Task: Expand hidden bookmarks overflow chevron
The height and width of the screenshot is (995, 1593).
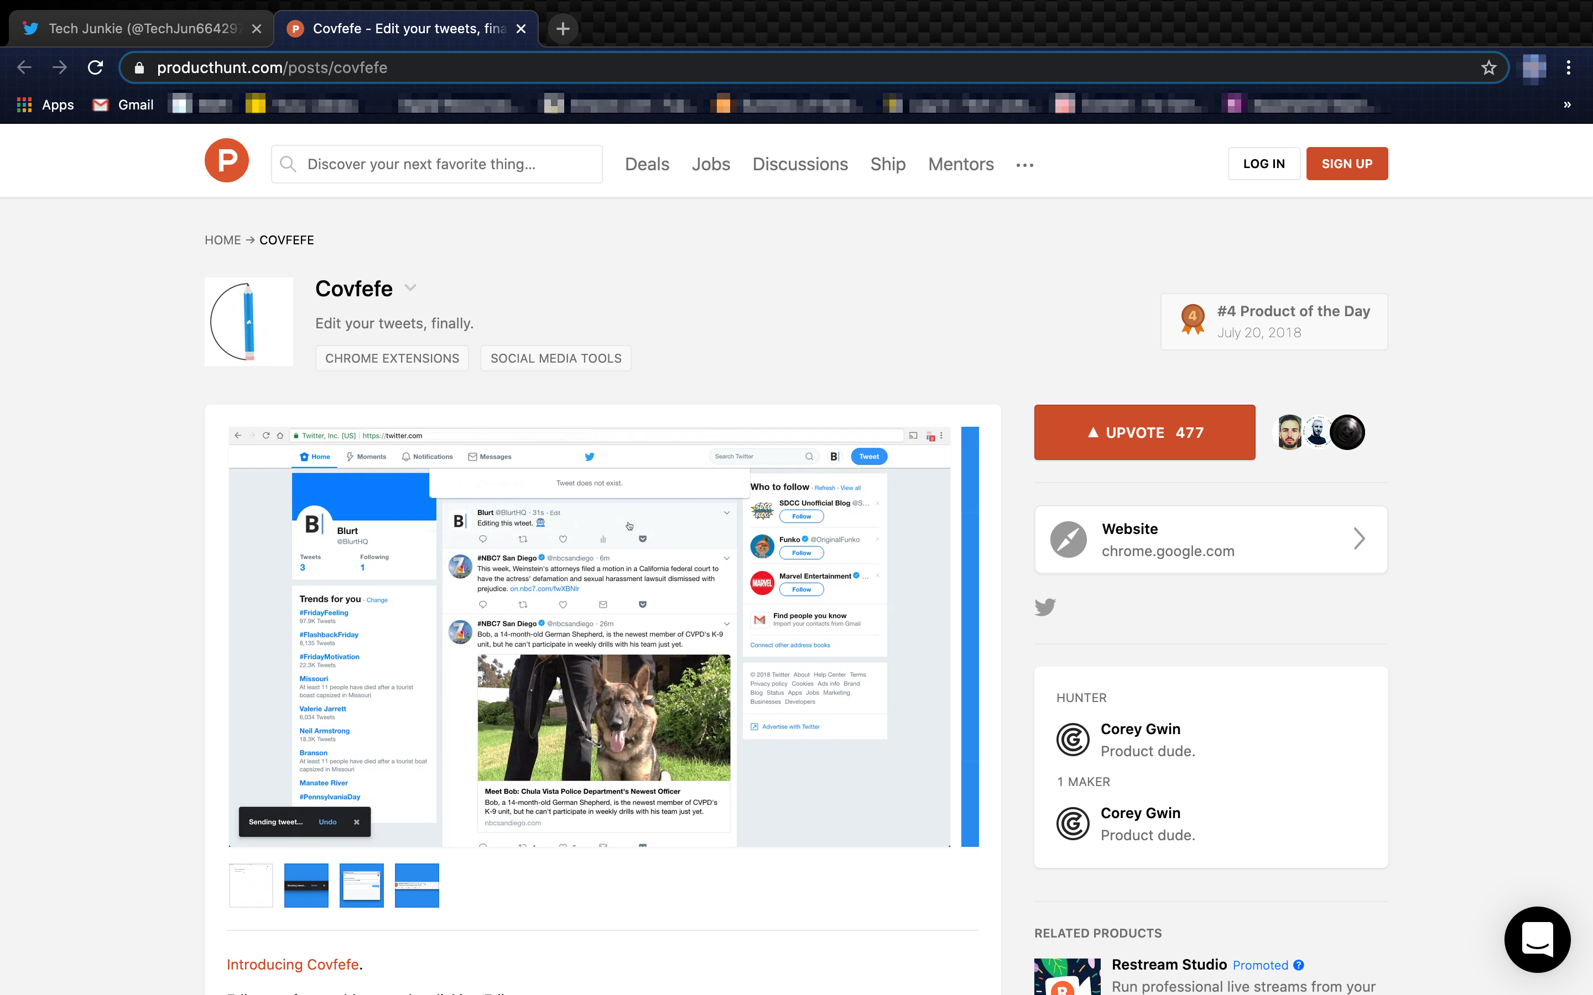Action: [x=1566, y=104]
